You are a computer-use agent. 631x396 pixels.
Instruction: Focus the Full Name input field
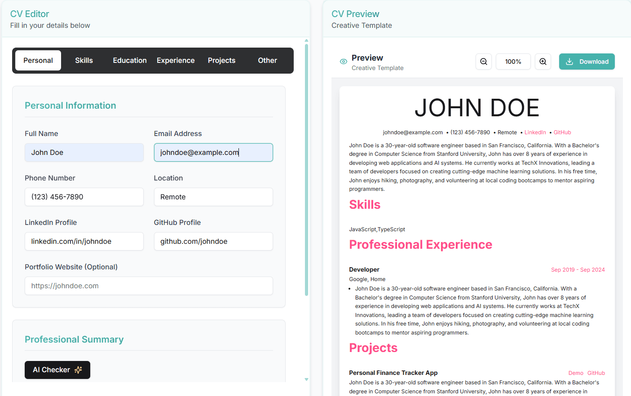[x=84, y=153]
